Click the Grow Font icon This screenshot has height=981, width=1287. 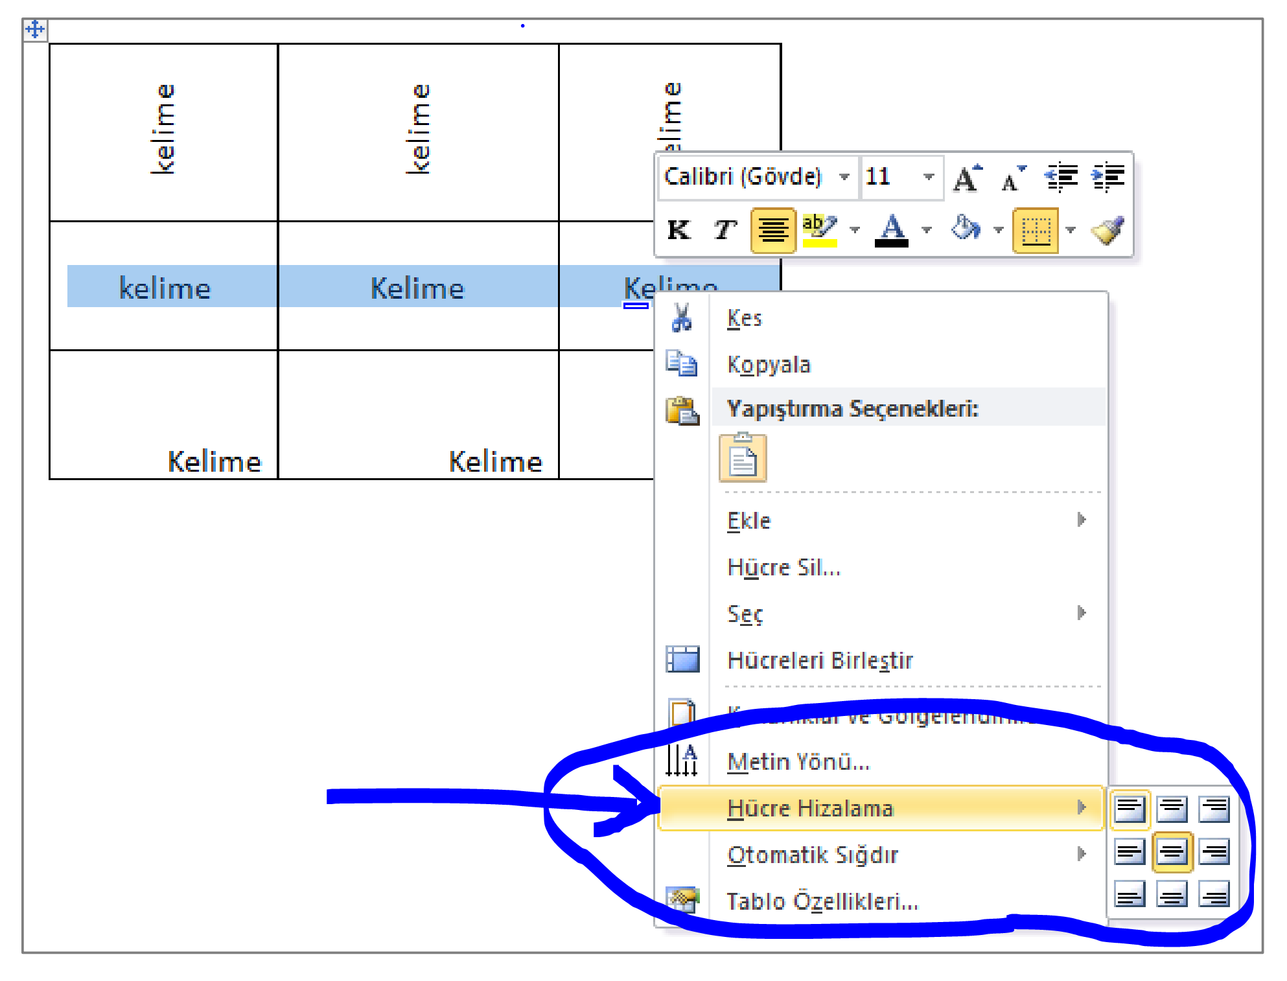pyautogui.click(x=968, y=178)
